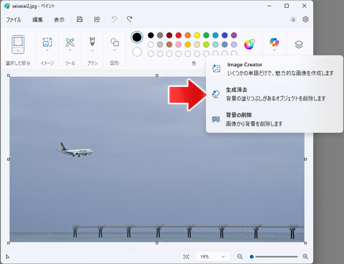Click the Share icon
Screen dimensions: 344x264
click(97, 19)
